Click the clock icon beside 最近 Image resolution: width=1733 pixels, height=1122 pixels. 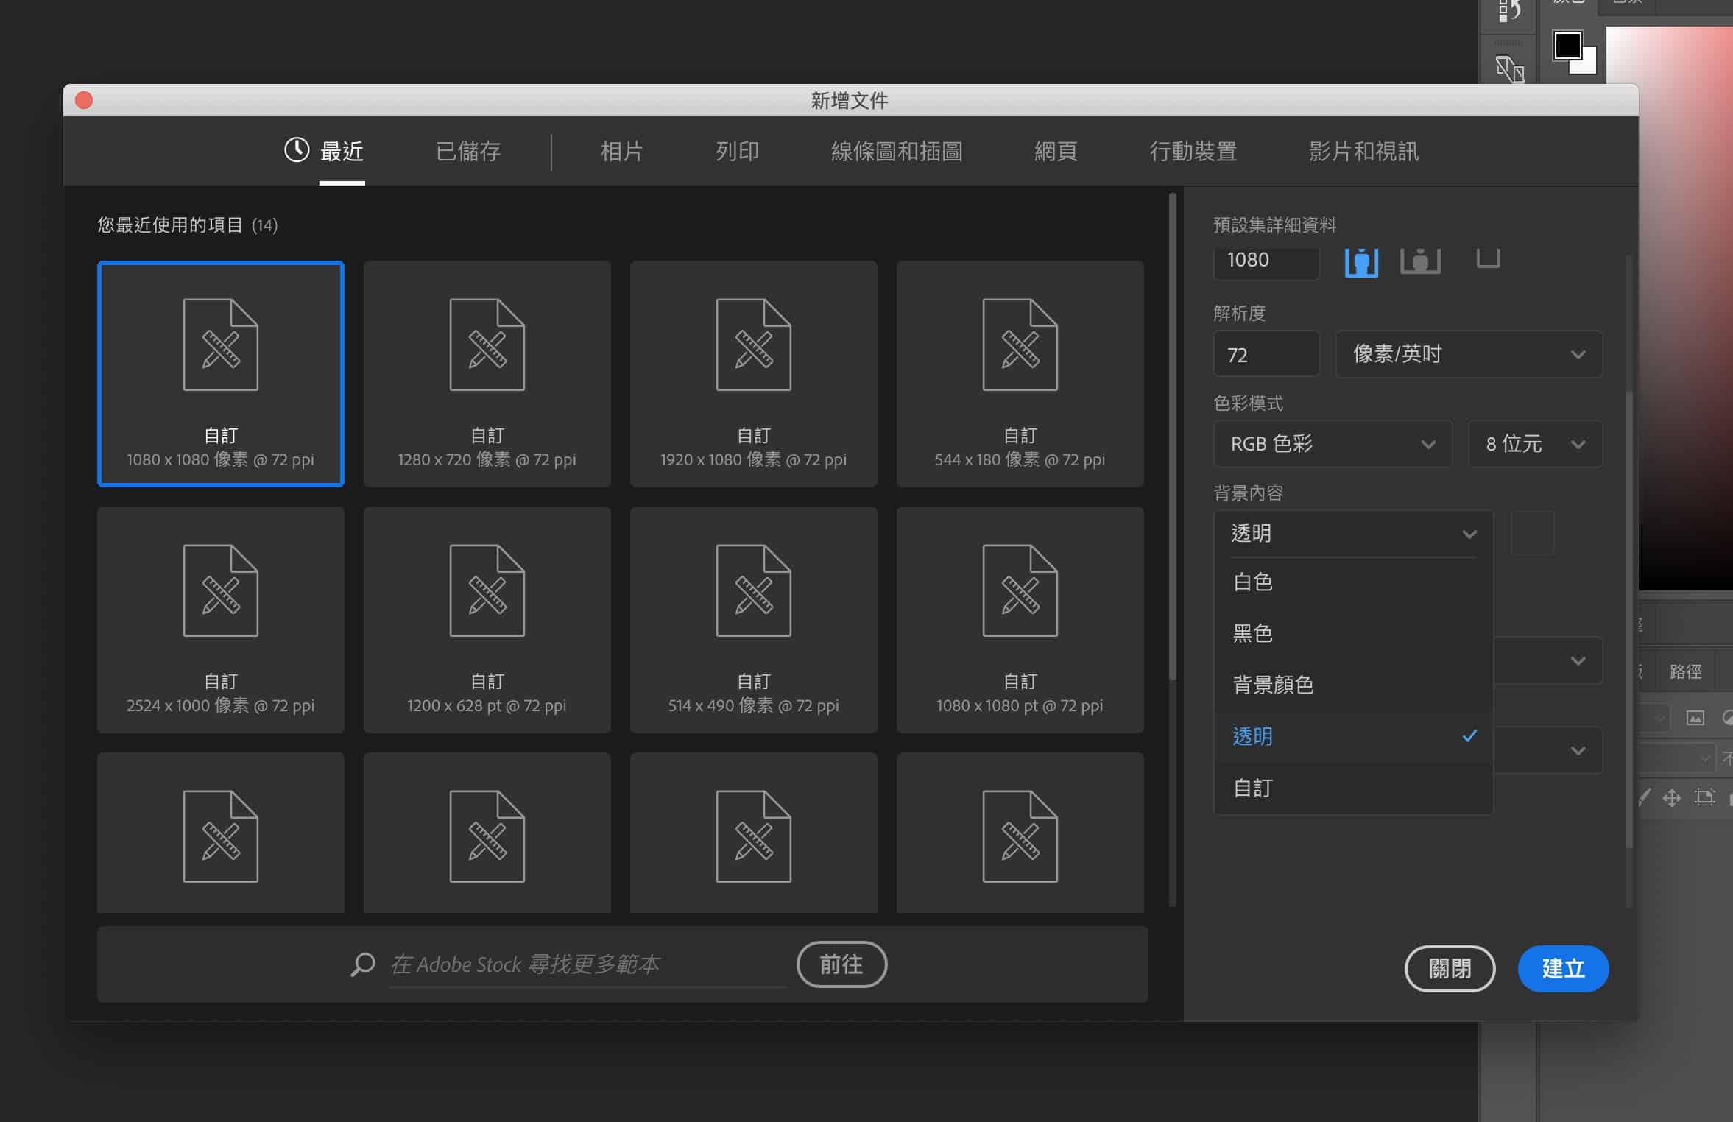[x=297, y=150]
